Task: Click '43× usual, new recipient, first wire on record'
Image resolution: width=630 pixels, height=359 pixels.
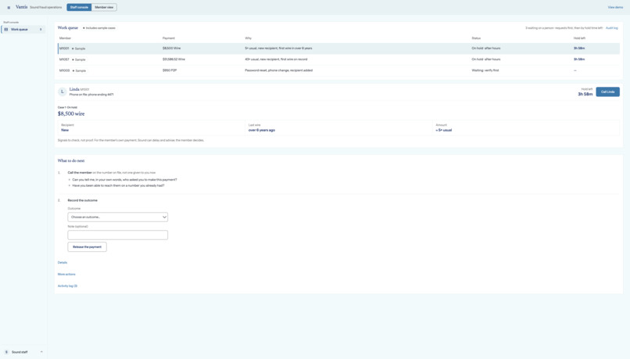Action: [x=276, y=59]
